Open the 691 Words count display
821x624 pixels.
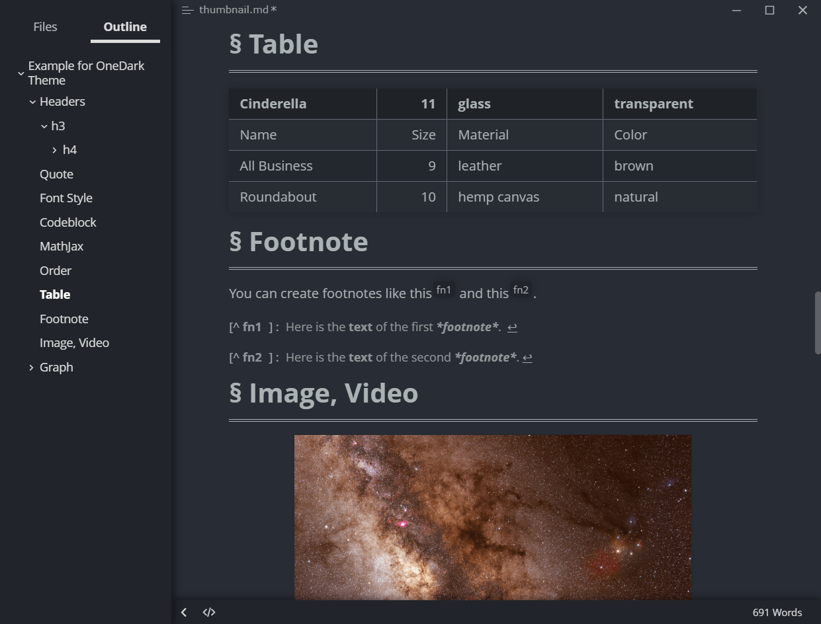click(777, 612)
